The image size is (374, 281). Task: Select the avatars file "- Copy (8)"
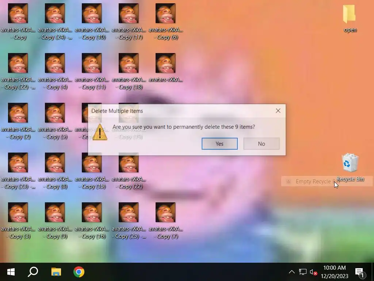pos(55,171)
